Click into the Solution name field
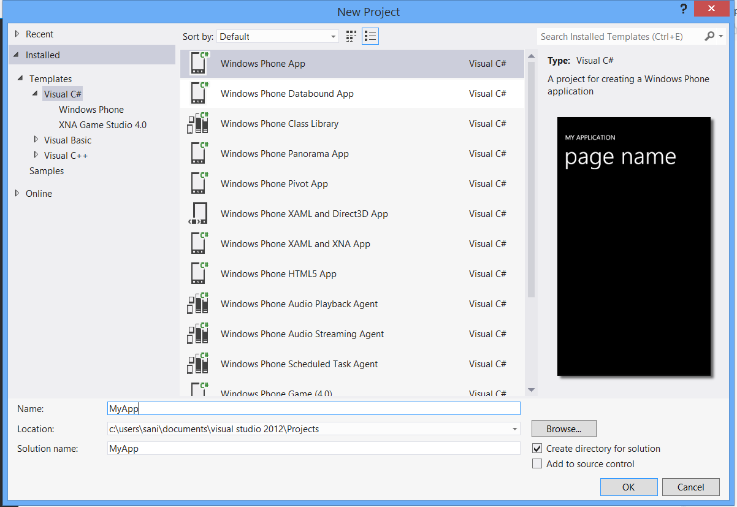The height and width of the screenshot is (507, 737). [313, 448]
